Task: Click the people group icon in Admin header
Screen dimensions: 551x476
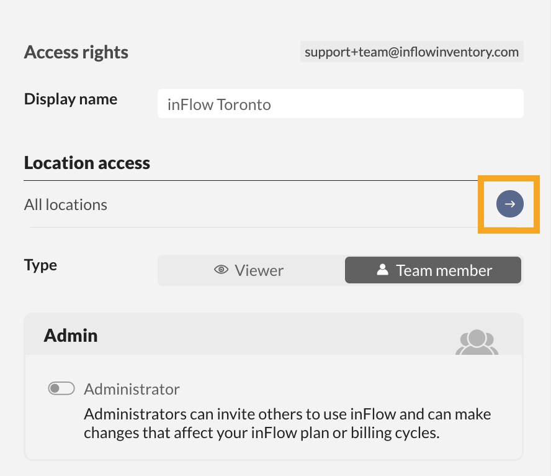Action: tap(477, 342)
